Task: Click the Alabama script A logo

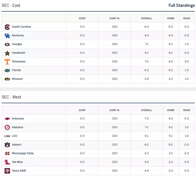Action: click(x=7, y=127)
